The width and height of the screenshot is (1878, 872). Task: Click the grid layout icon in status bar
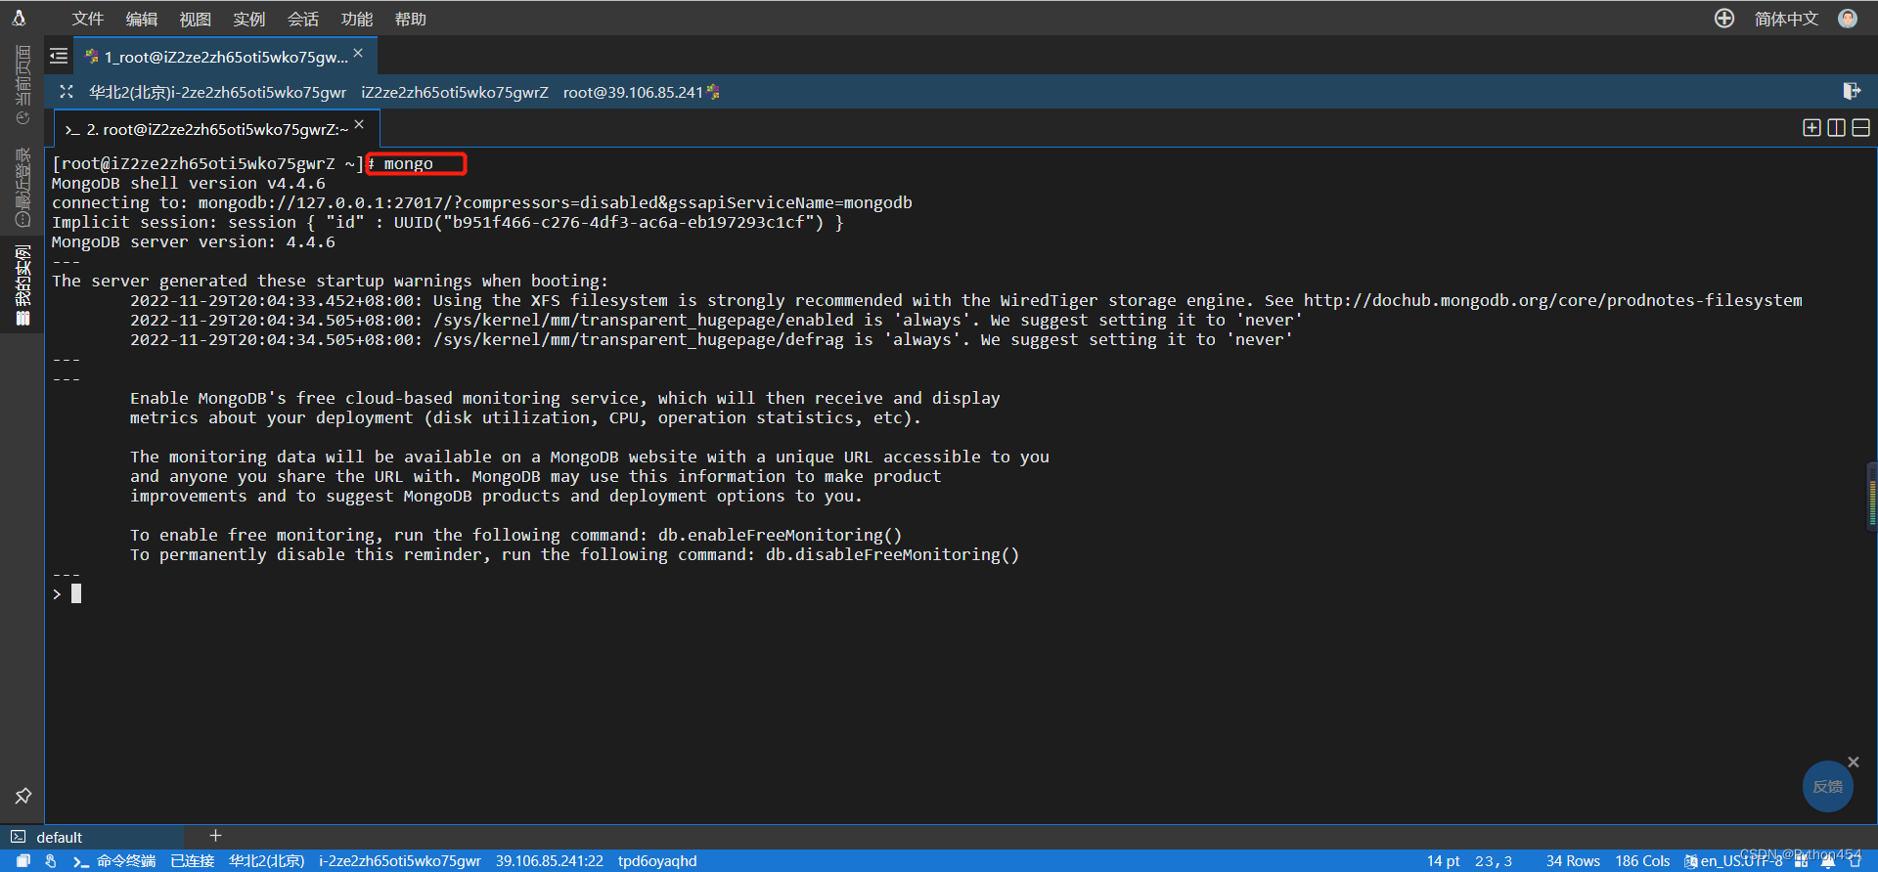pos(1801,860)
